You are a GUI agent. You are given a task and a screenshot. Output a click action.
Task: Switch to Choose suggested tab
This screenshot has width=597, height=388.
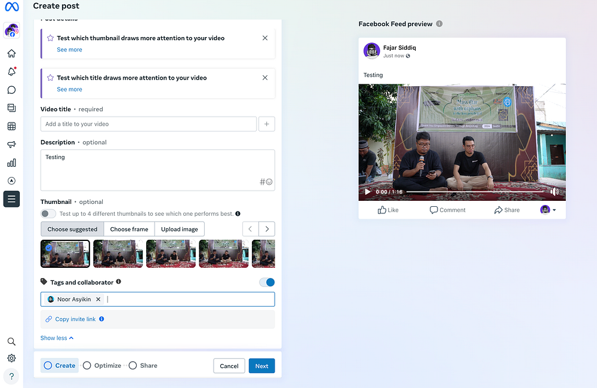72,229
